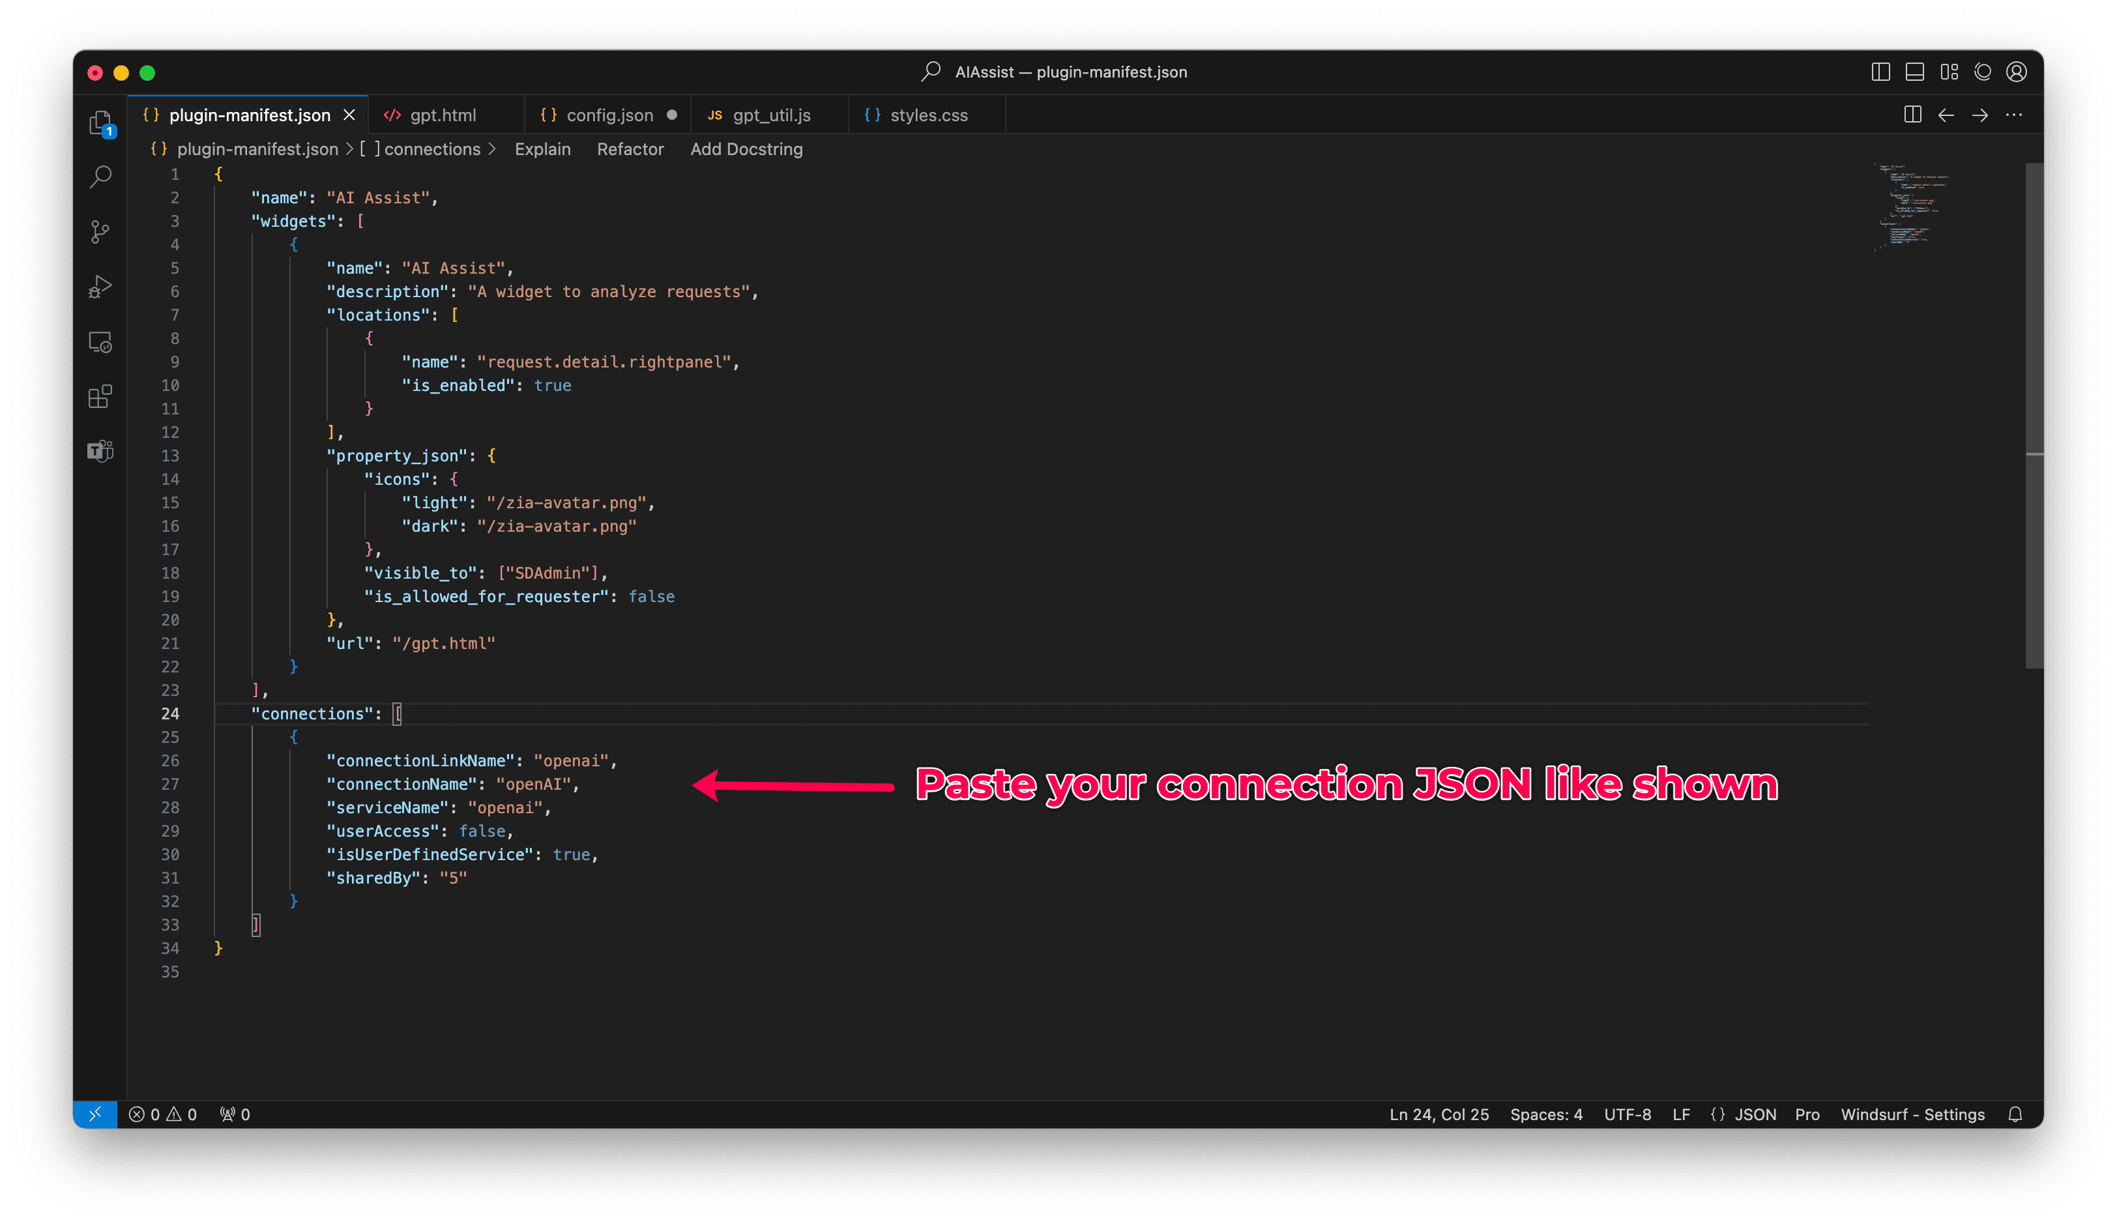This screenshot has width=2117, height=1225.
Task: Open the Spaces: 4 indentation selector
Action: point(1546,1114)
